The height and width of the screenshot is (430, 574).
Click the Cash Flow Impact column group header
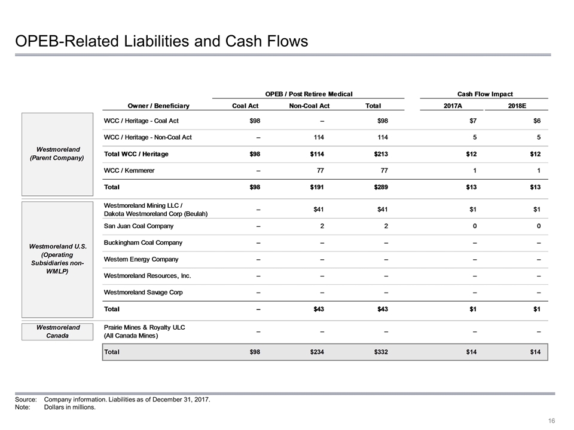pyautogui.click(x=484, y=94)
